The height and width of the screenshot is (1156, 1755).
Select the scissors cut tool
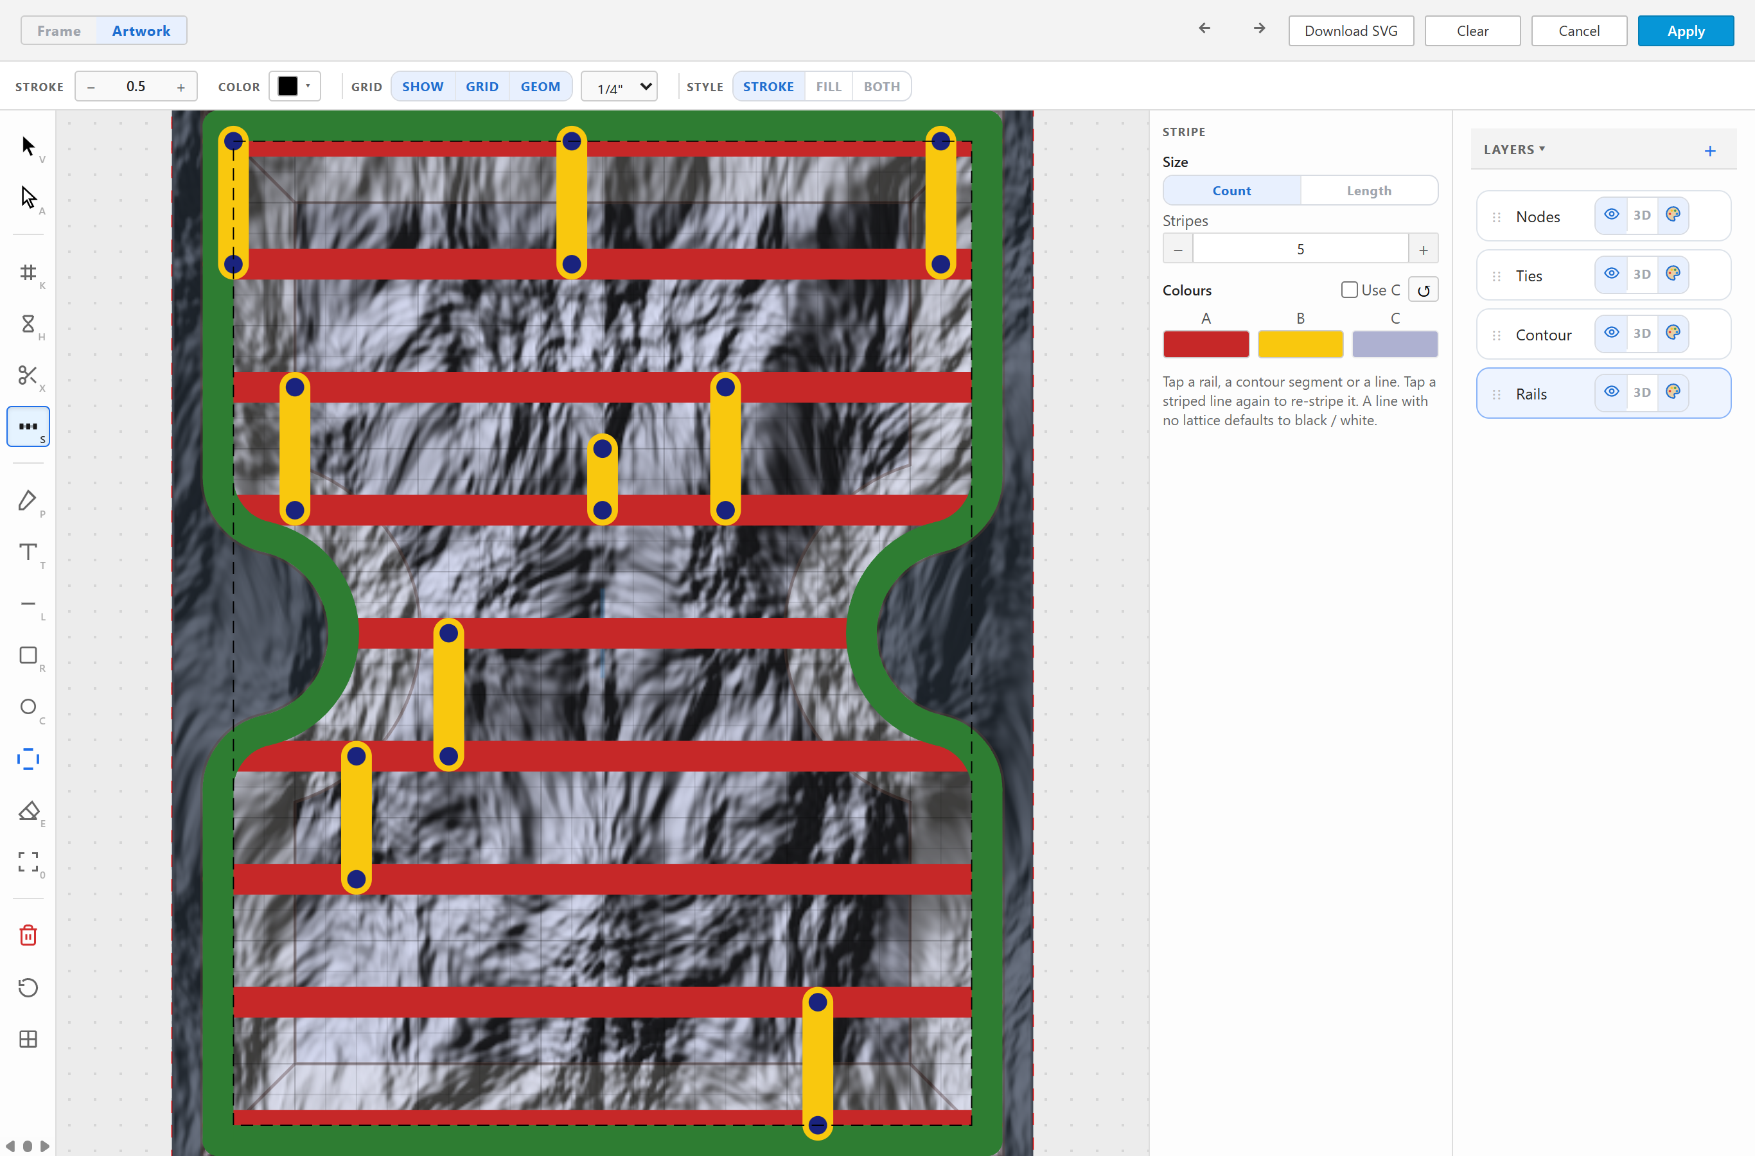(x=28, y=375)
